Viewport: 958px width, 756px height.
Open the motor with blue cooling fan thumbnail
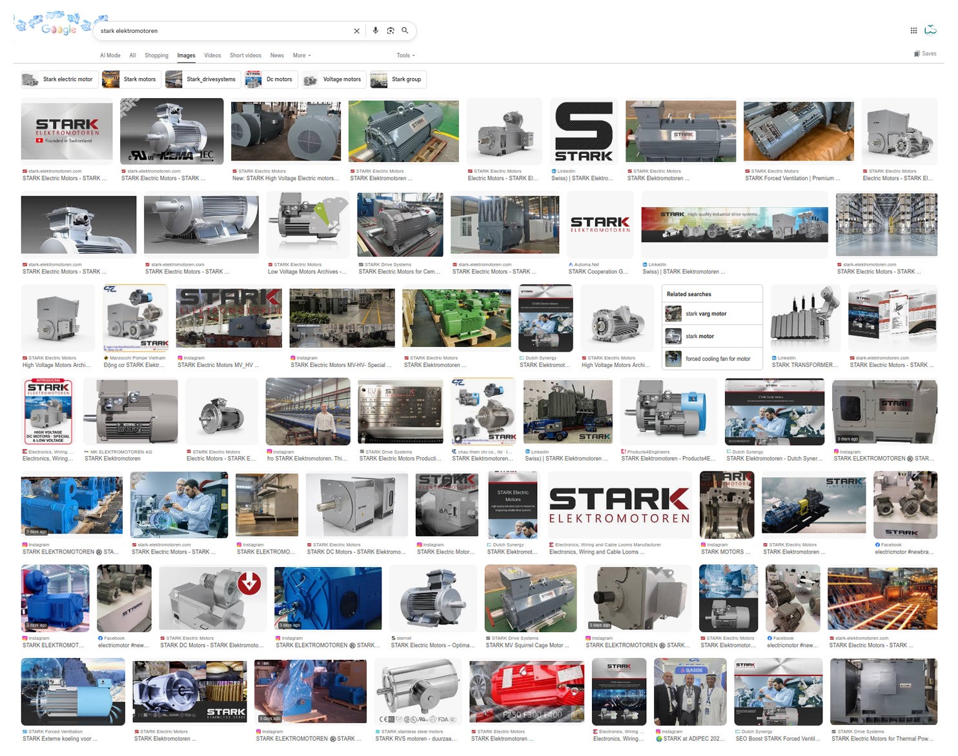(669, 412)
